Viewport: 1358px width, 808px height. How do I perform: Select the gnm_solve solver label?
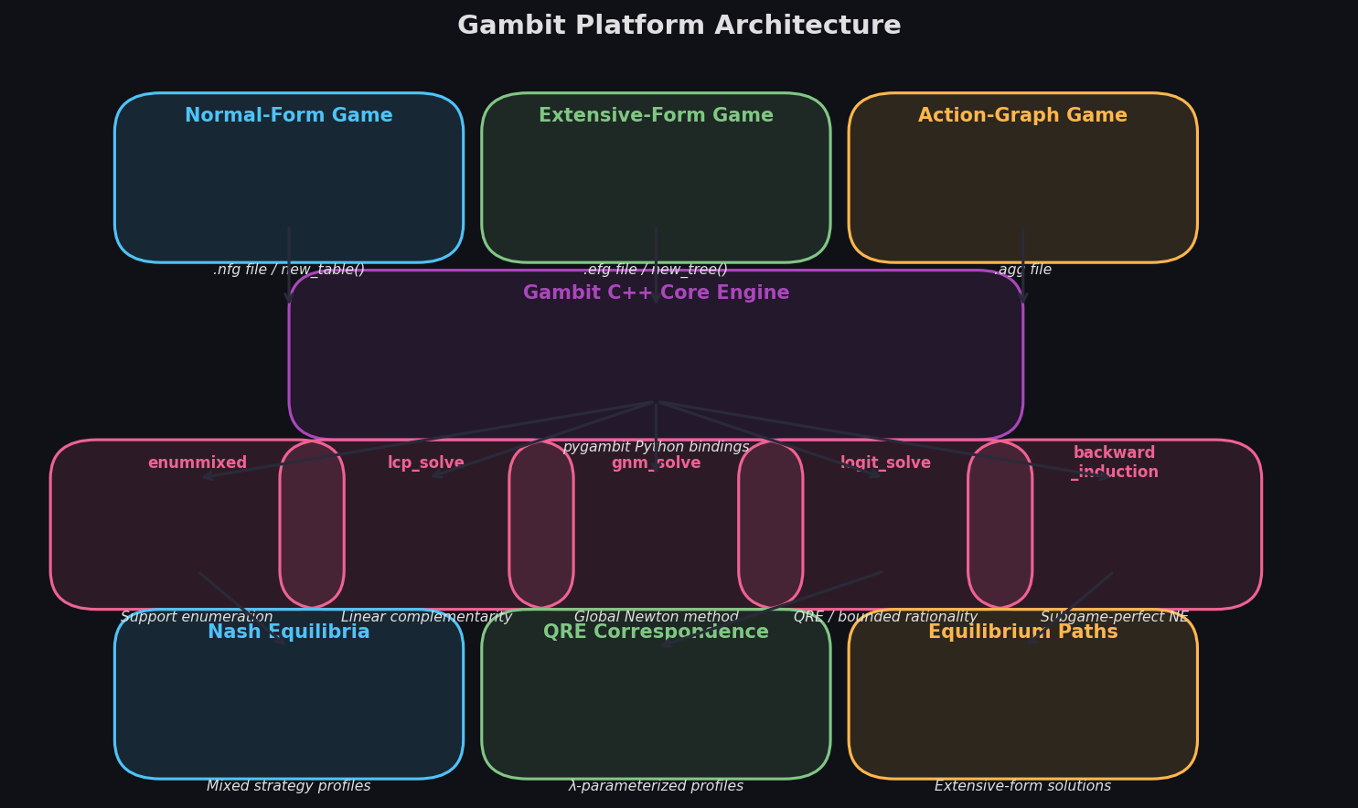coord(656,463)
